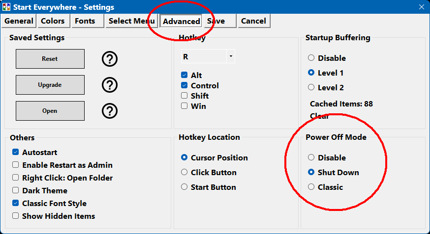Switch to the Colors tab
Viewport: 430px width, 234px height.
tap(53, 21)
